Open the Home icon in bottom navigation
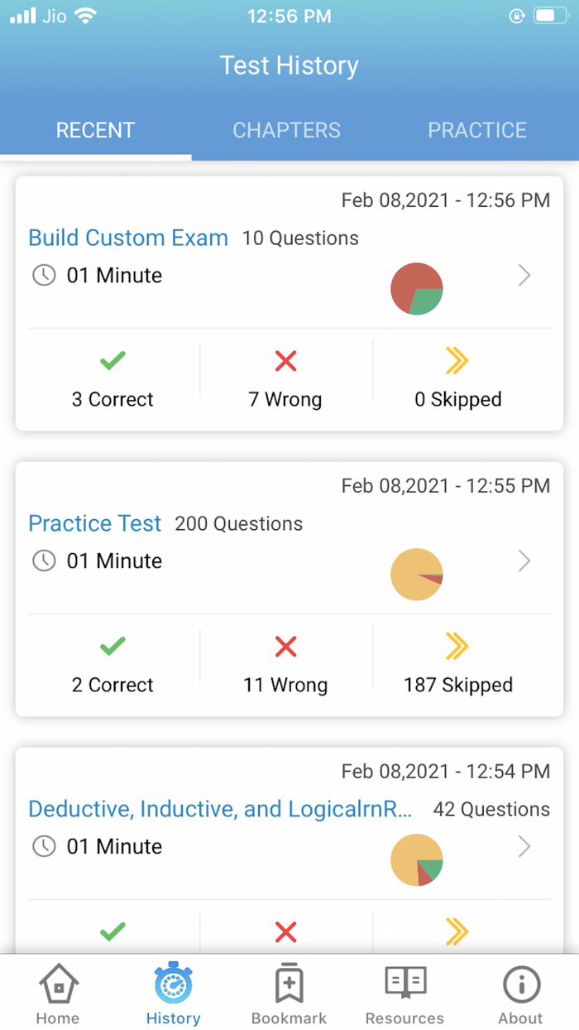The width and height of the screenshot is (579, 1030). pyautogui.click(x=57, y=985)
